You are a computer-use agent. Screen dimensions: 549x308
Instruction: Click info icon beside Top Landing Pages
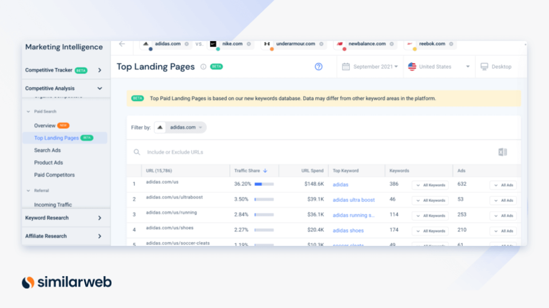[x=203, y=67]
